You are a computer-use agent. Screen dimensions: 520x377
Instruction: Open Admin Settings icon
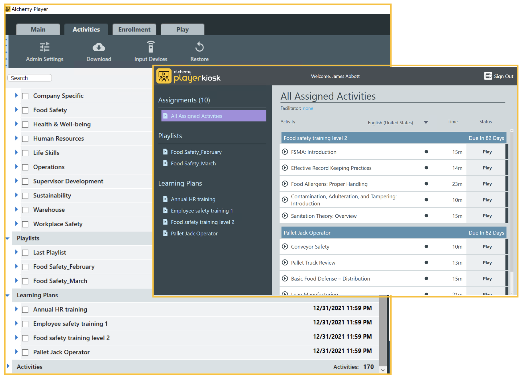pos(44,47)
